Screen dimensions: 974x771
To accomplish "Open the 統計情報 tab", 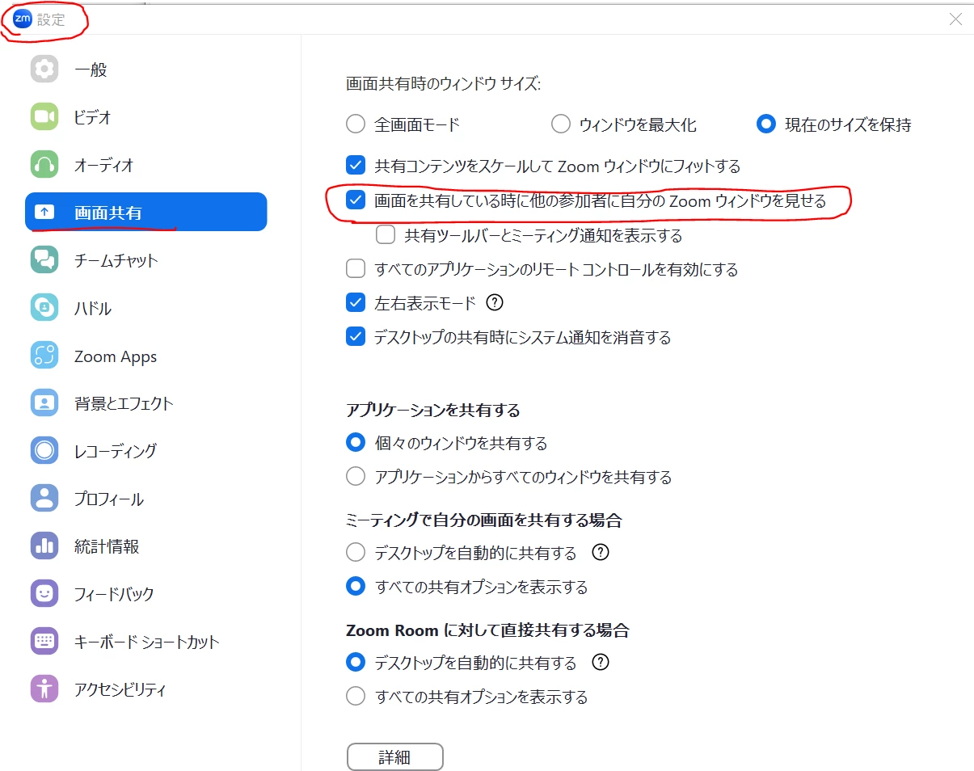I will pyautogui.click(x=145, y=546).
